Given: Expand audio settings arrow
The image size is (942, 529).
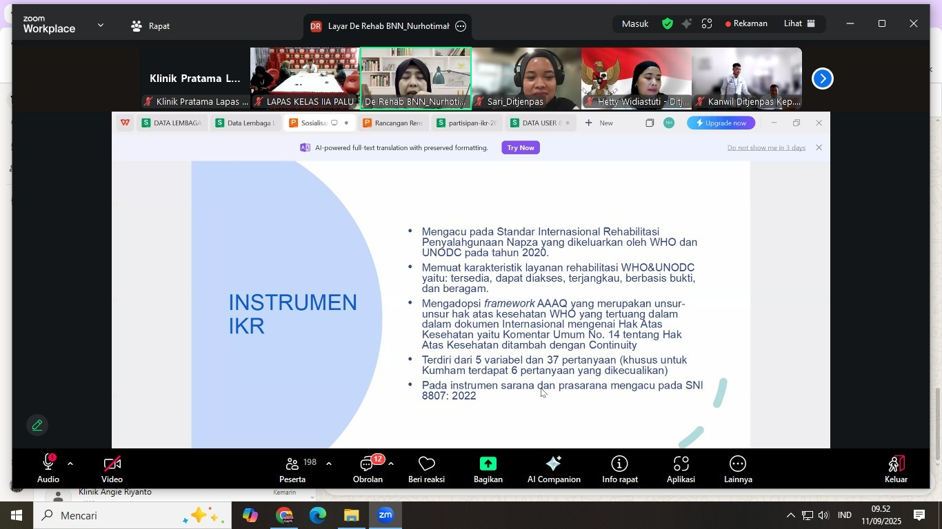Looking at the screenshot, I should coord(70,464).
